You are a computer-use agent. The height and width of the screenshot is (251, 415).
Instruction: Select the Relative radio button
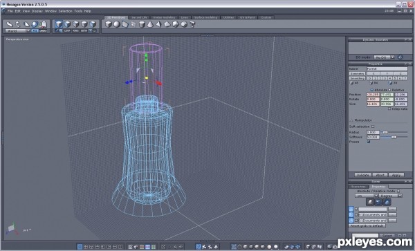point(389,90)
